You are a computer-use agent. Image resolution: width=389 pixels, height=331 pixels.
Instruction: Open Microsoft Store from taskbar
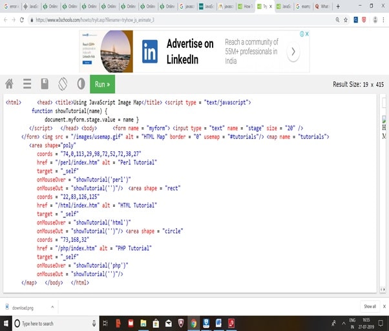click(156, 323)
